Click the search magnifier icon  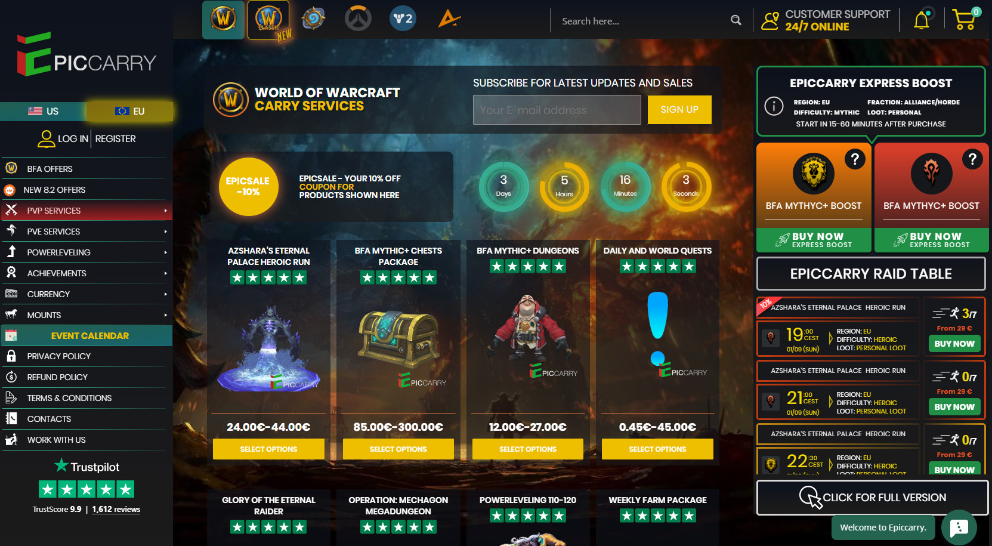coord(736,20)
